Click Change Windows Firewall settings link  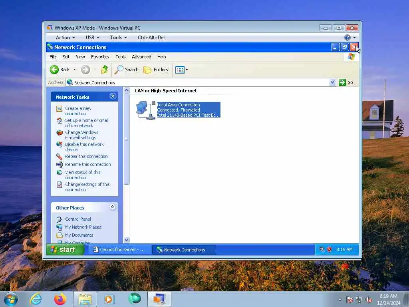[x=82, y=135]
